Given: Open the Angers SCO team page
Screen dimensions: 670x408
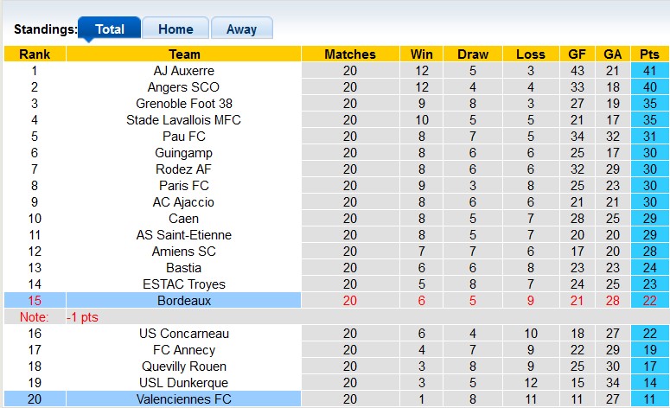Looking at the screenshot, I should click(184, 87).
